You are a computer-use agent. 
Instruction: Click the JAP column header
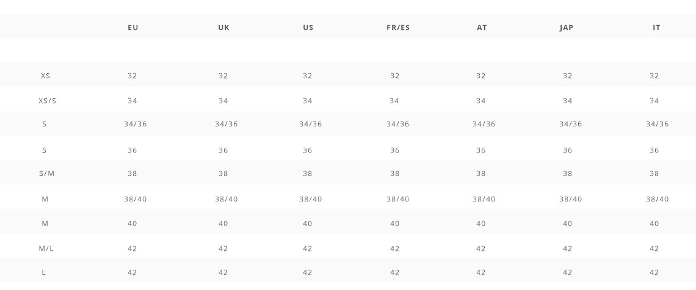(x=567, y=27)
